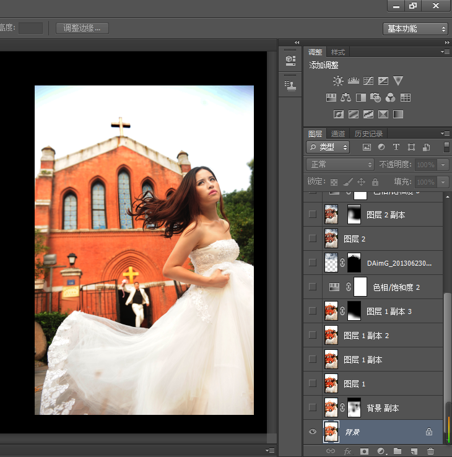The image size is (452, 457).
Task: Open the 不透明度 slider dropdown arrow
Action: 443,165
